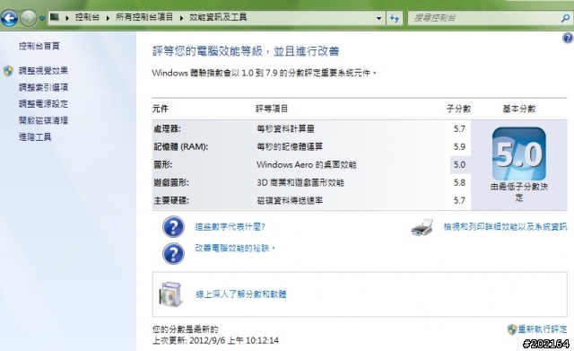This screenshot has width=574, height=351.
Task: Open the recent pages dropdown arrow
Action: point(42,18)
